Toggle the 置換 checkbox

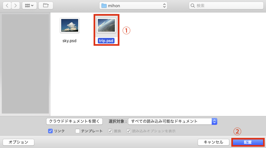pos(110,131)
